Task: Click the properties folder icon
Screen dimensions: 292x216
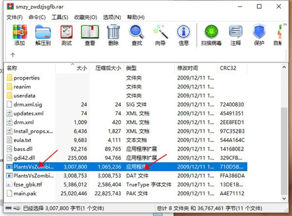Action: (x=9, y=78)
